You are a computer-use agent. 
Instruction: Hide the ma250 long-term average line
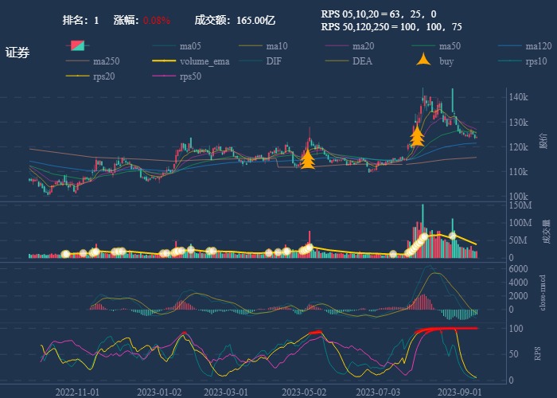click(x=76, y=61)
